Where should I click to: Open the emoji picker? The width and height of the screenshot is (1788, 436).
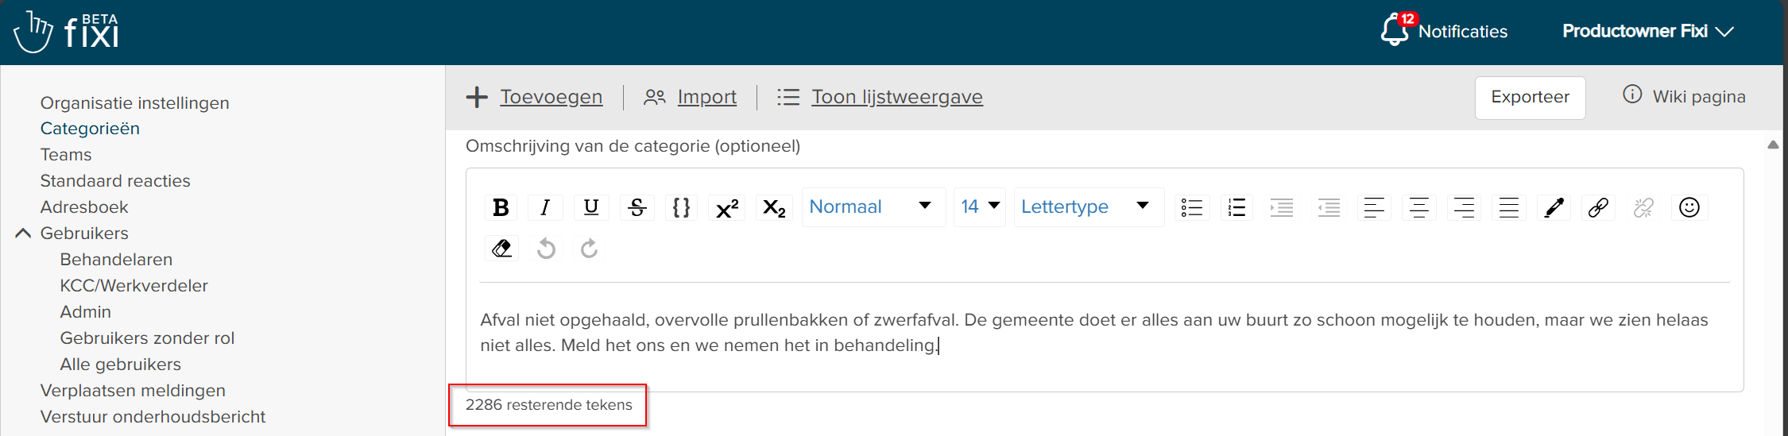1689,207
